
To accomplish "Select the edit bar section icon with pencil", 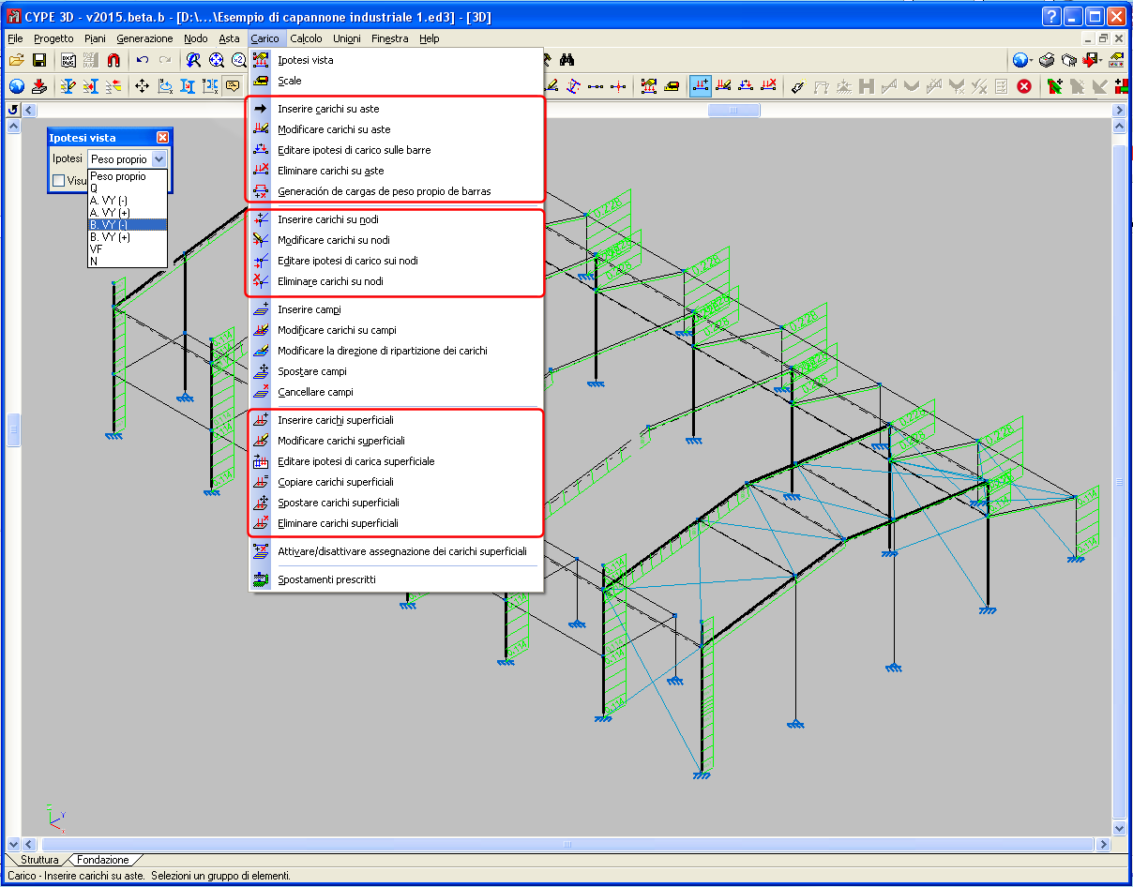I will click(x=68, y=86).
